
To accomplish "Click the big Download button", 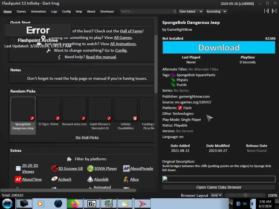I will point(219,47).
